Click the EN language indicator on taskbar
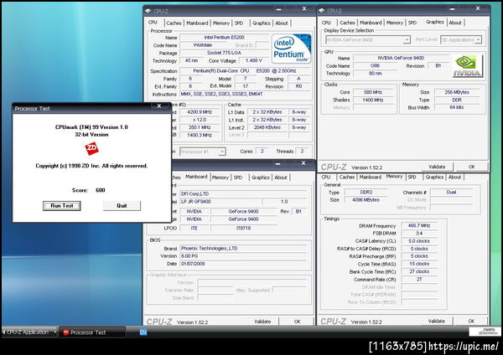Screen dimensions: 503x355 click(143, 332)
